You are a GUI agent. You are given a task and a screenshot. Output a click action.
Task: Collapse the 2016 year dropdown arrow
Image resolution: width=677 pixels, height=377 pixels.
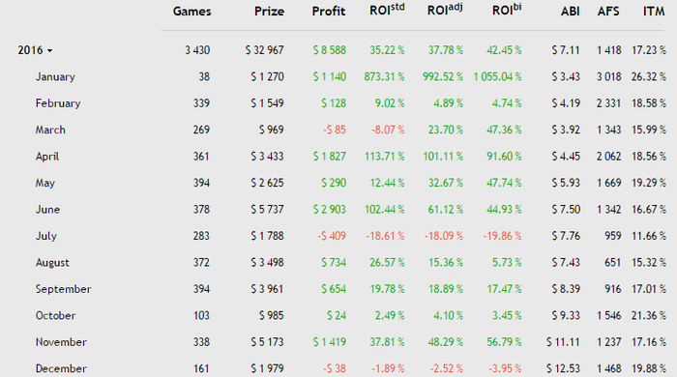(x=49, y=51)
